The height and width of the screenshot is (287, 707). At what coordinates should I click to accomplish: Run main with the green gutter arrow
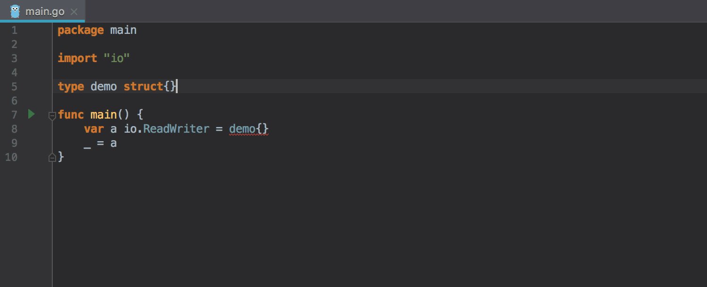pos(31,114)
